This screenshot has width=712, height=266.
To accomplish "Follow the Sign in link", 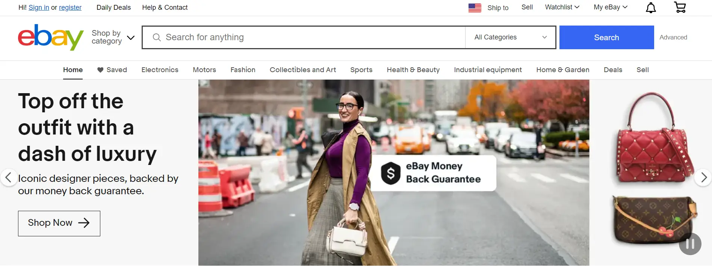I will click(39, 8).
